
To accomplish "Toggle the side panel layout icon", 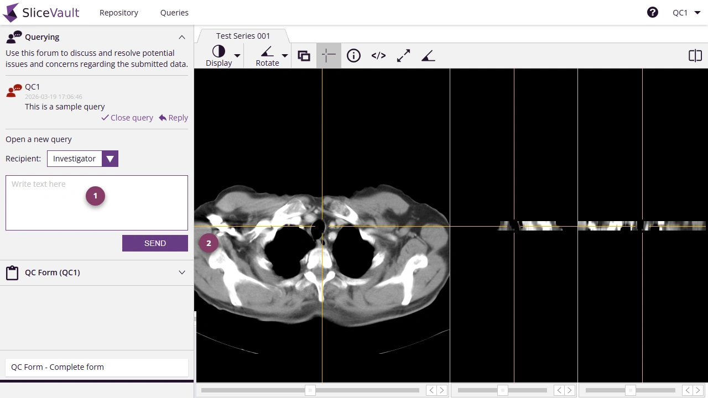I will [695, 55].
